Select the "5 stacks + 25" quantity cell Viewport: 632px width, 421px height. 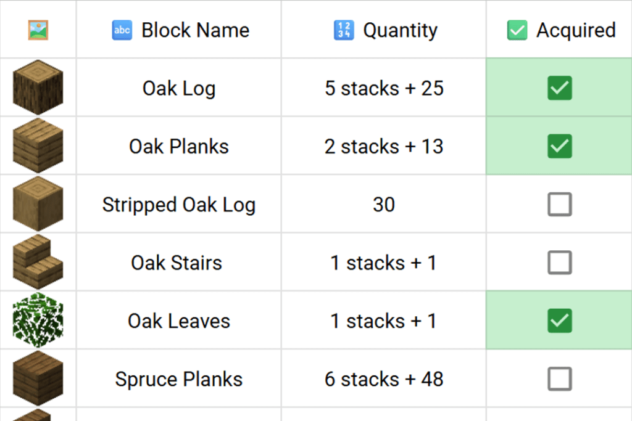pyautogui.click(x=384, y=88)
